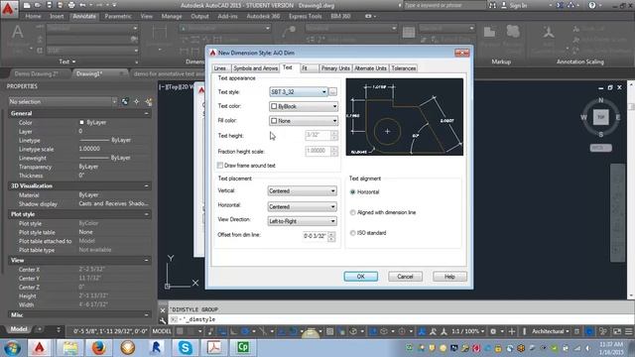Open the Text color ByBlock dropdown
This screenshot has height=357, width=635.
coord(304,106)
